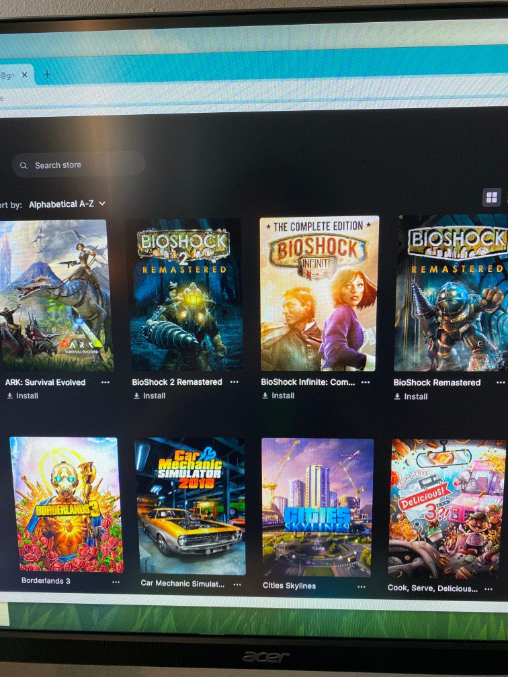Close the current browser tab
Image resolution: width=508 pixels, height=677 pixels.
coord(25,75)
